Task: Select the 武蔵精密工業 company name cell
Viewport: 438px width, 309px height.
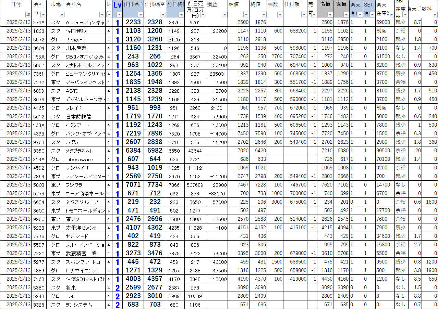Action: click(x=85, y=253)
